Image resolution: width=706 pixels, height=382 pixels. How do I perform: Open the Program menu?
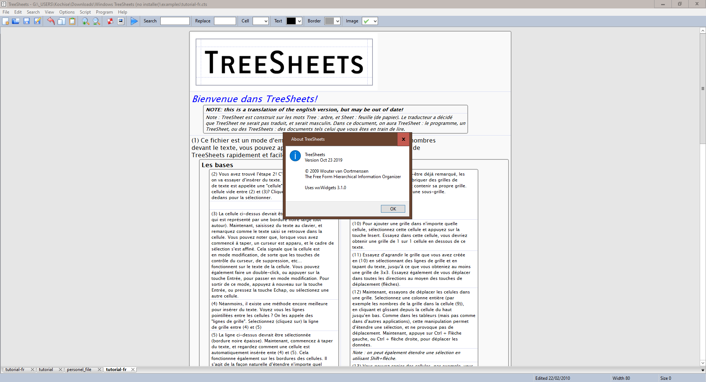tap(104, 12)
